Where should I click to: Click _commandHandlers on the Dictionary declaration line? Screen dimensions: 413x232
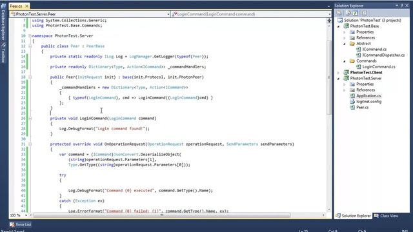point(186,67)
